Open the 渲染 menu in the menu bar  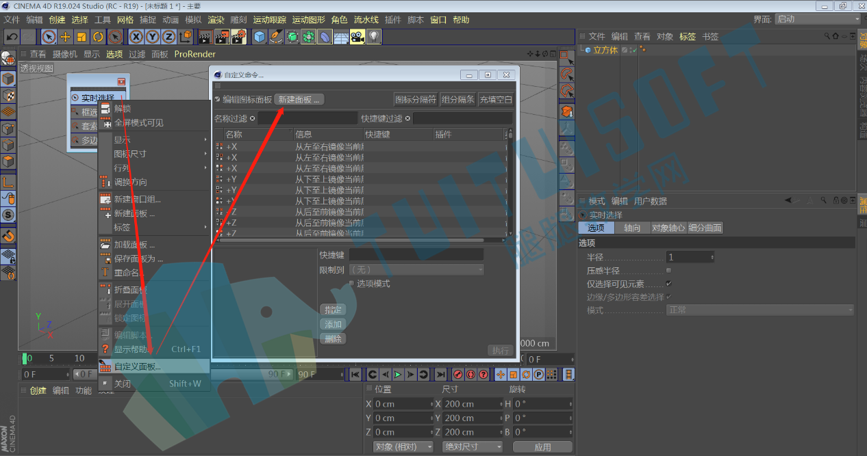point(216,20)
